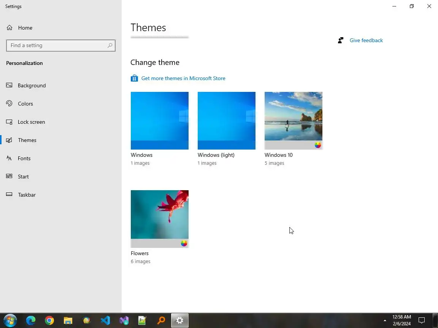438x328 pixels.
Task: Launch Visual Studio Code from taskbar
Action: 105,320
